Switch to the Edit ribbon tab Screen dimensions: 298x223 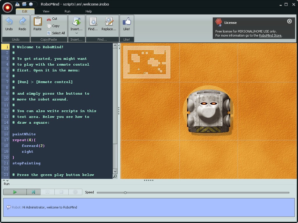click(25, 11)
